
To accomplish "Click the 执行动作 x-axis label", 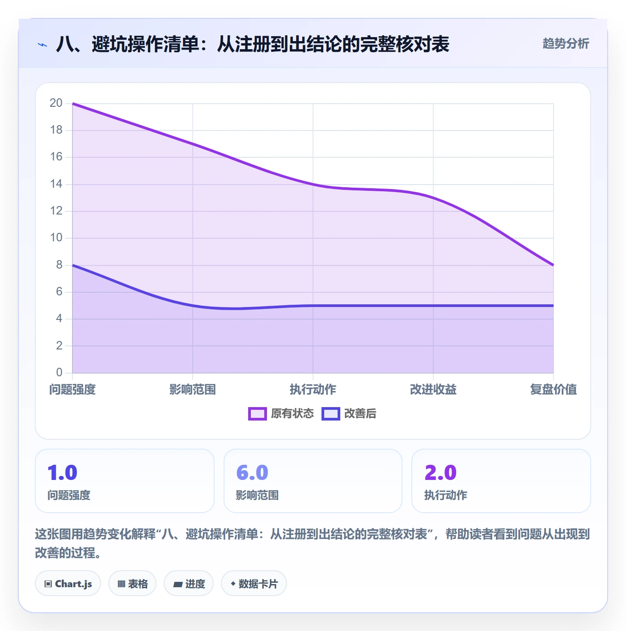I will 313,390.
